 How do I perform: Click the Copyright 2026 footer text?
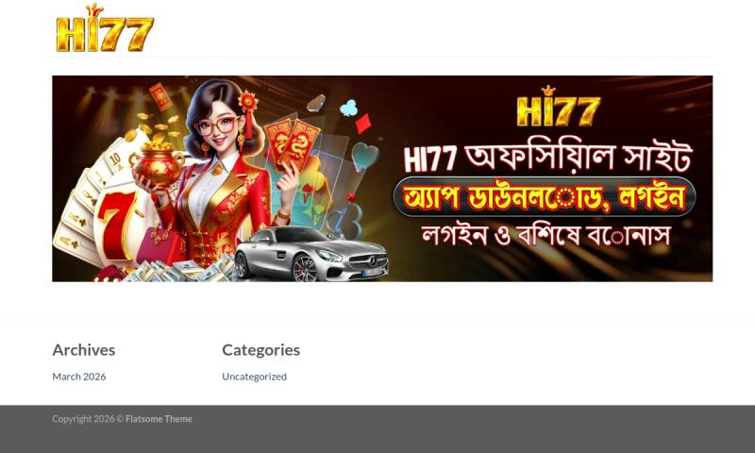[88, 419]
